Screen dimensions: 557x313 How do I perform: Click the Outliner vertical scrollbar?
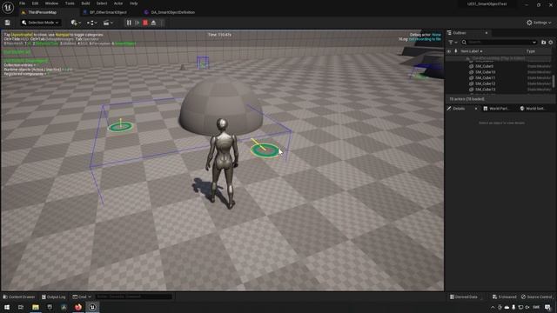tap(554, 81)
